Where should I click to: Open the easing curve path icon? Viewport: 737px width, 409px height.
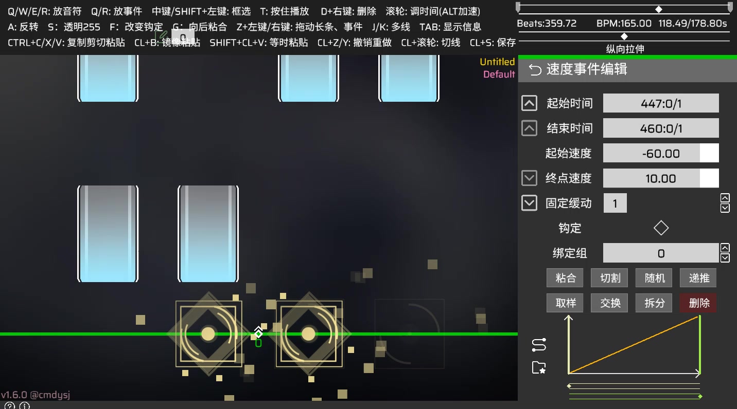pyautogui.click(x=539, y=345)
